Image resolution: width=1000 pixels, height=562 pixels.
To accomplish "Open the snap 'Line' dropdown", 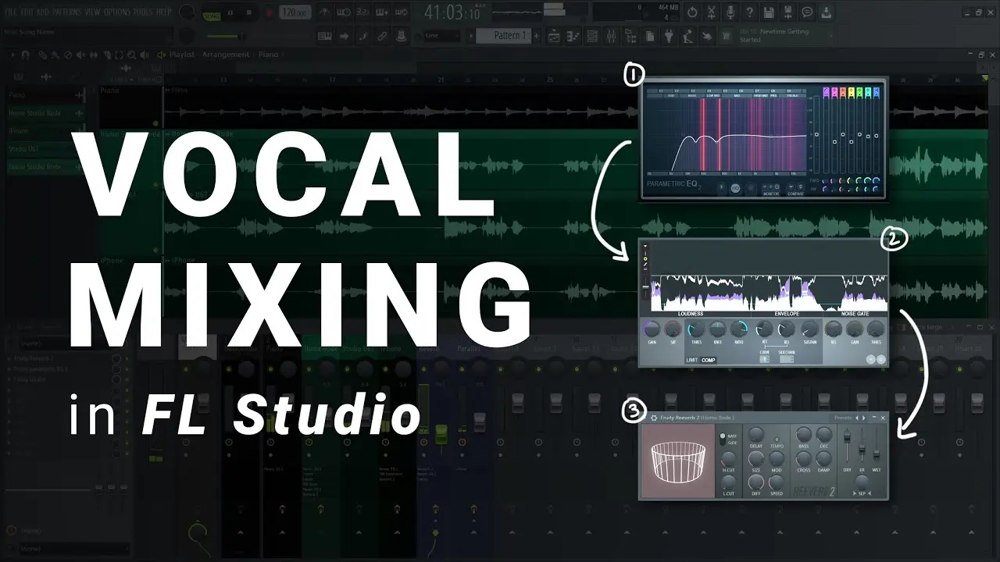I will pyautogui.click(x=441, y=36).
